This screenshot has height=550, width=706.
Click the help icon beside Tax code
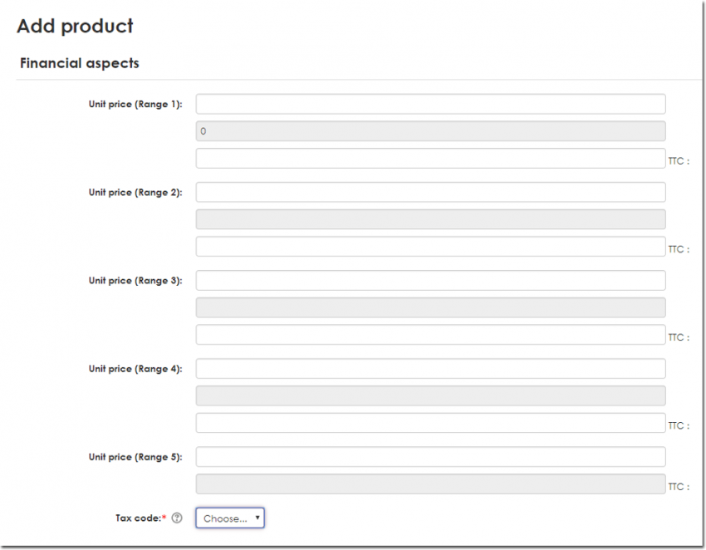point(177,518)
